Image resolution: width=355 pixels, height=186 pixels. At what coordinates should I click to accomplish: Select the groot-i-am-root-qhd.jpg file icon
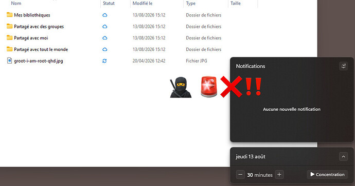click(9, 60)
